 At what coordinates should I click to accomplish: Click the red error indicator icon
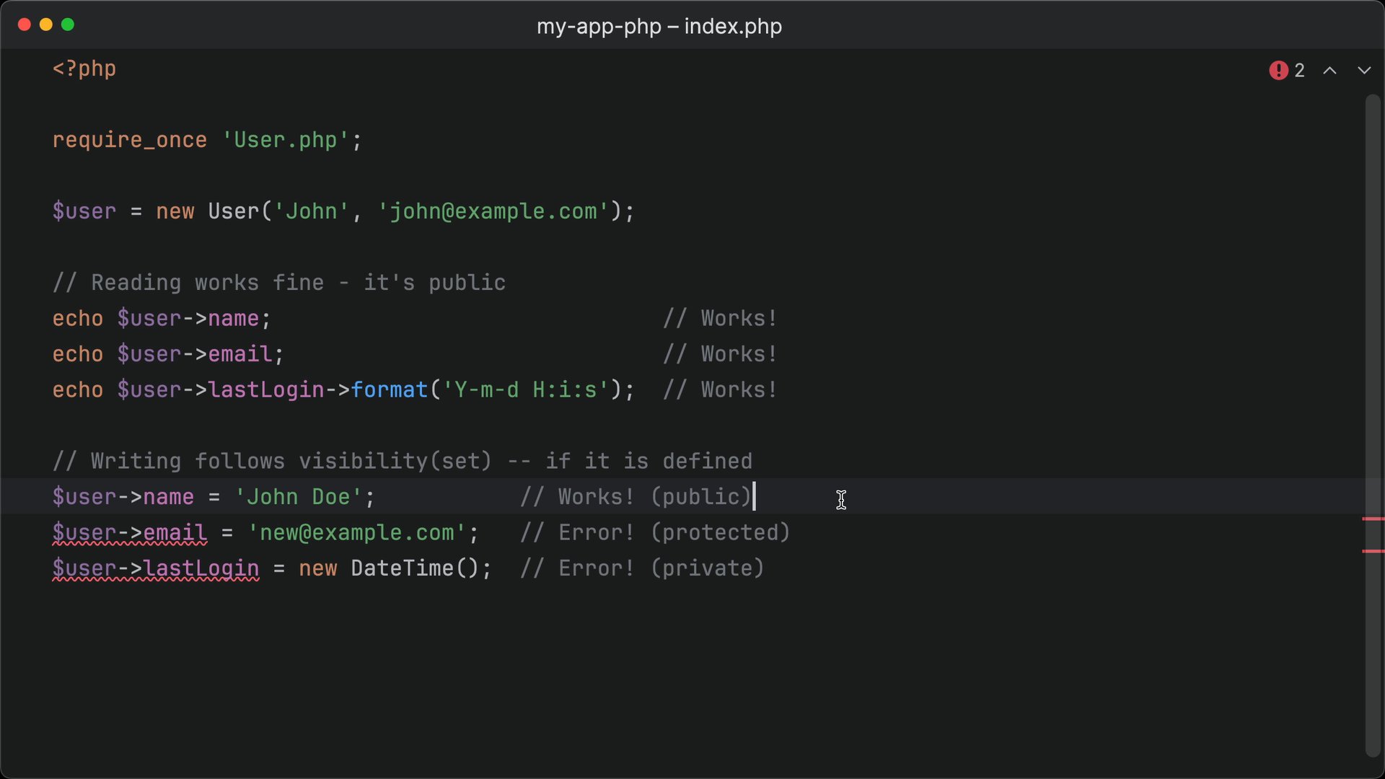tap(1278, 70)
